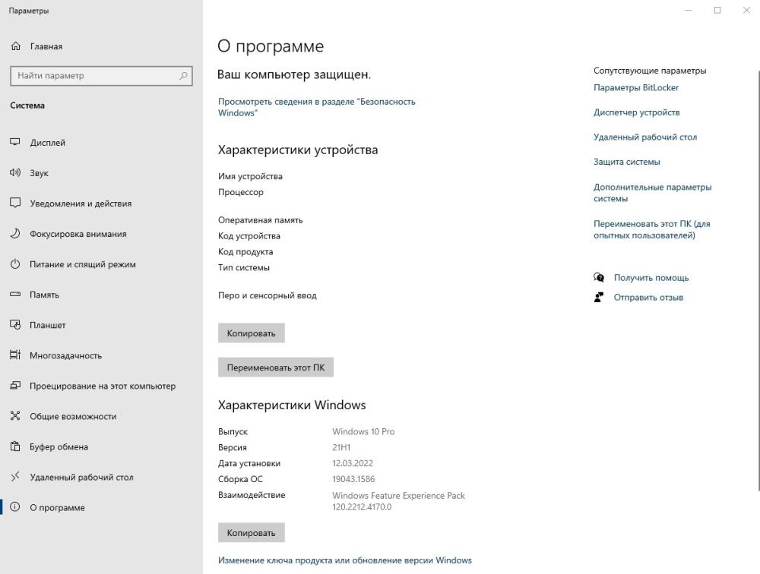Screen dimensions: 760x574
Task: Click the 12.03.2022 install date value
Action: pyautogui.click(x=353, y=463)
